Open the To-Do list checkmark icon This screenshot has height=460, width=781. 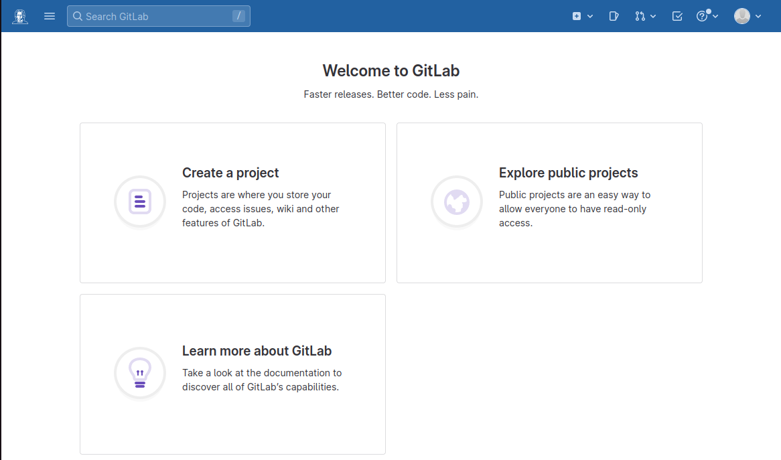[677, 17]
